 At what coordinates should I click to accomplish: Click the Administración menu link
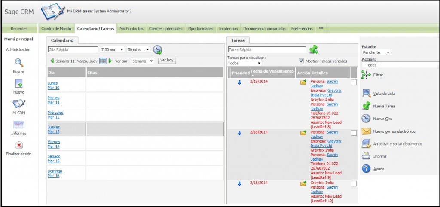[x=18, y=50]
